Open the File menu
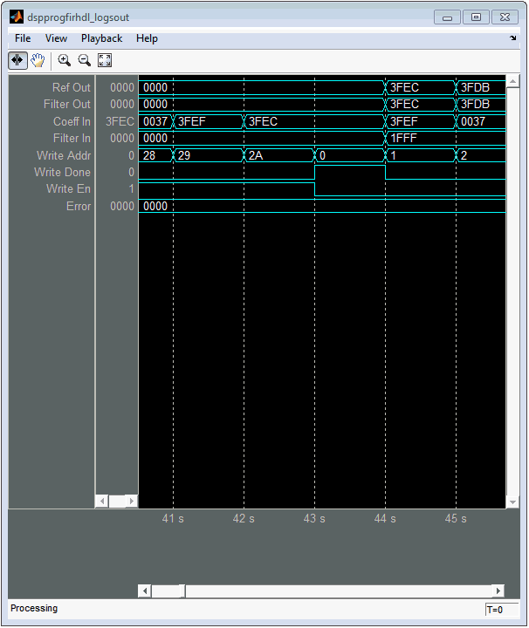Image resolution: width=529 pixels, height=628 pixels. (23, 38)
